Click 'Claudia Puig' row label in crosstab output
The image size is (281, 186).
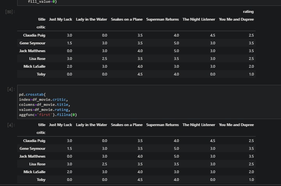[34, 140]
